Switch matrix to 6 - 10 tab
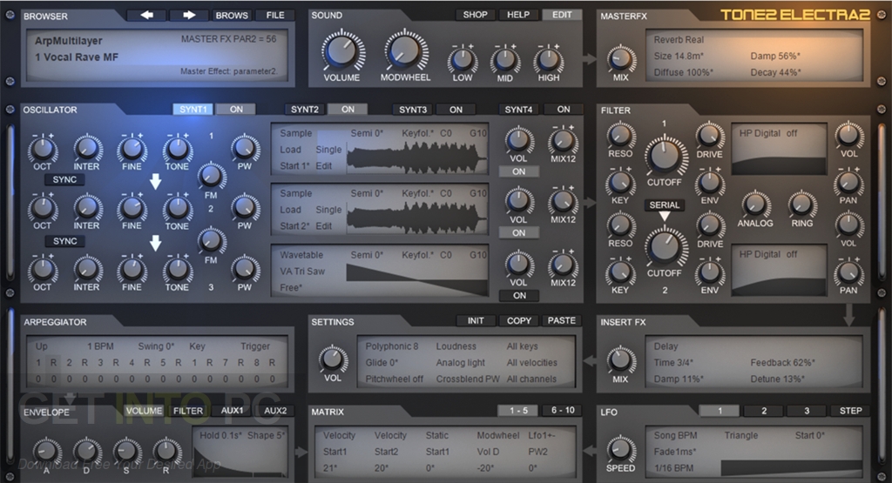 (x=562, y=410)
